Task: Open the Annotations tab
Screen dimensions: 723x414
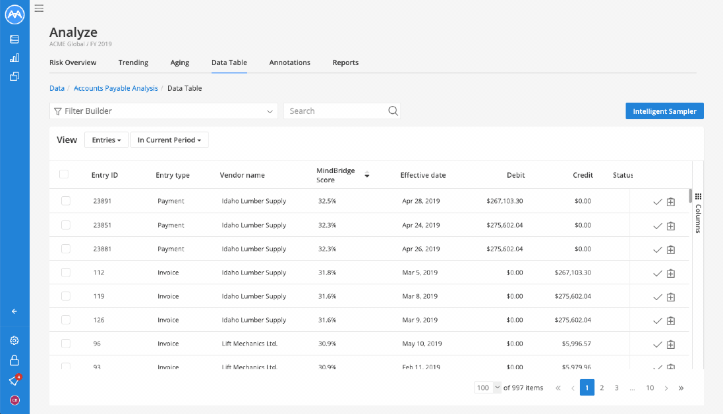Action: (289, 63)
